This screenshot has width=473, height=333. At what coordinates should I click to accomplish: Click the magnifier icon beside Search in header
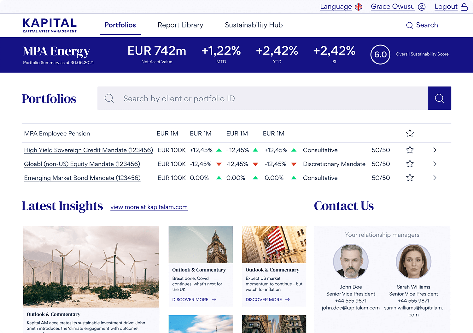(x=409, y=25)
